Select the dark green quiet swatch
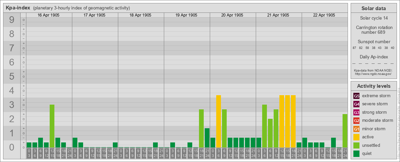The height and width of the screenshot is (162, 400). (356, 154)
